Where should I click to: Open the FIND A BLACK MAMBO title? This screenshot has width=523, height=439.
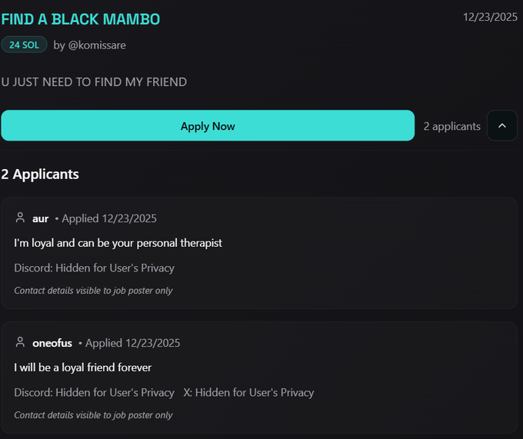pyautogui.click(x=81, y=19)
